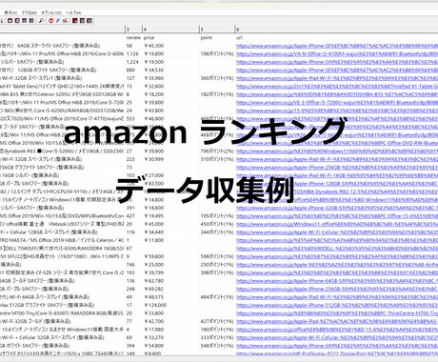The height and width of the screenshot is (362, 438).
Task: Select the point cell 198ポイント(1%)
Action: click(x=217, y=54)
